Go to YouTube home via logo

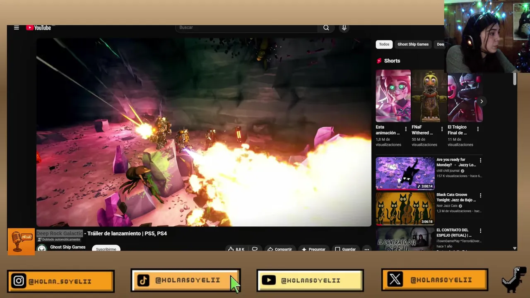coord(39,28)
